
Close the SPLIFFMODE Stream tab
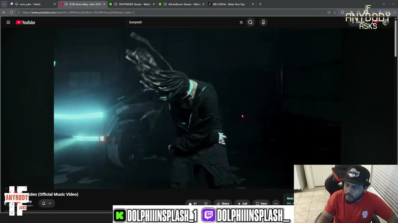pyautogui.click(x=154, y=4)
